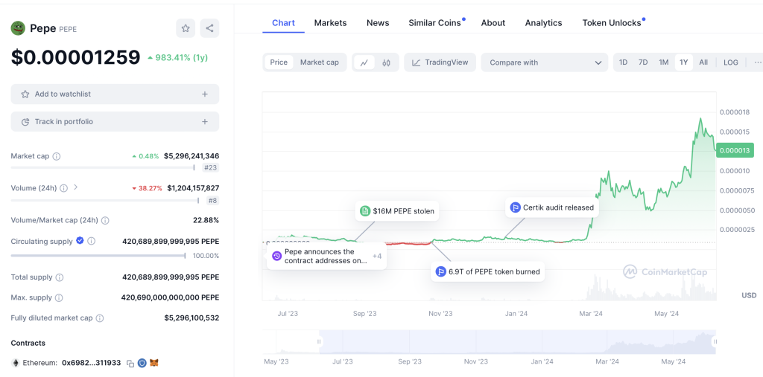
Task: Set chart range to All
Action: [703, 62]
